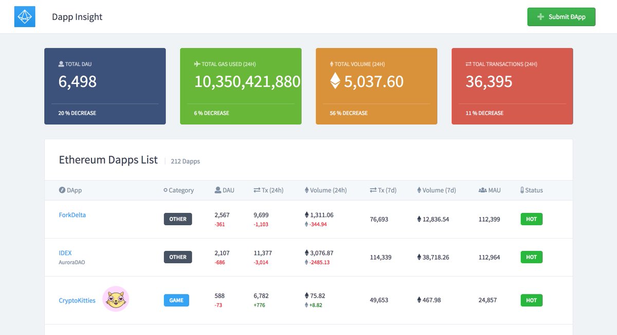
Task: Select ForkDelta's DAU value 2,567
Action: pyautogui.click(x=222, y=215)
